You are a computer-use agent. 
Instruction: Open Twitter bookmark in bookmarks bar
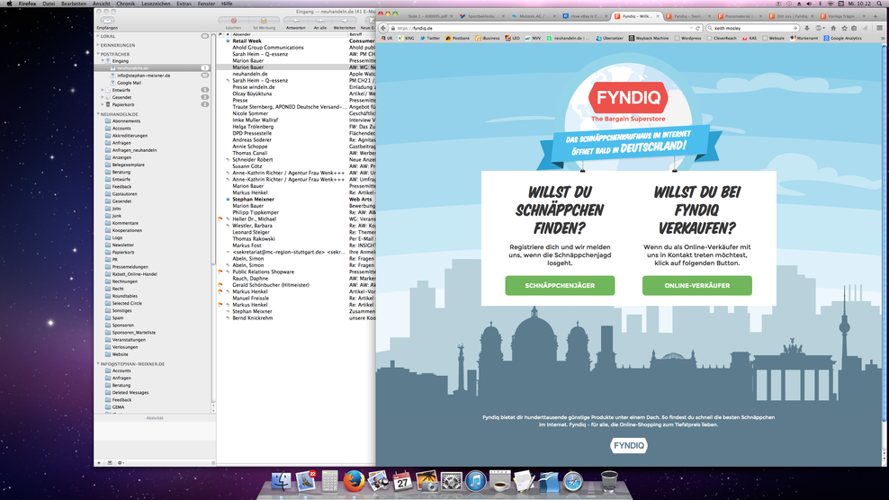430,38
